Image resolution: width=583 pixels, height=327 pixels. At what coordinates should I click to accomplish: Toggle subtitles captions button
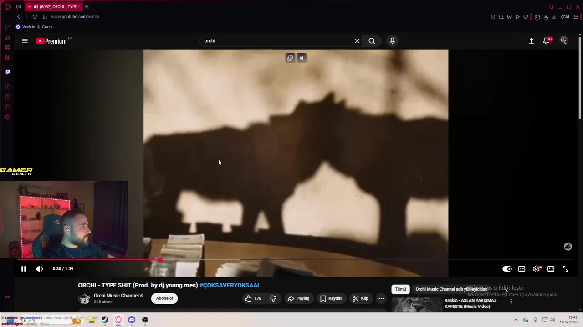(x=522, y=269)
